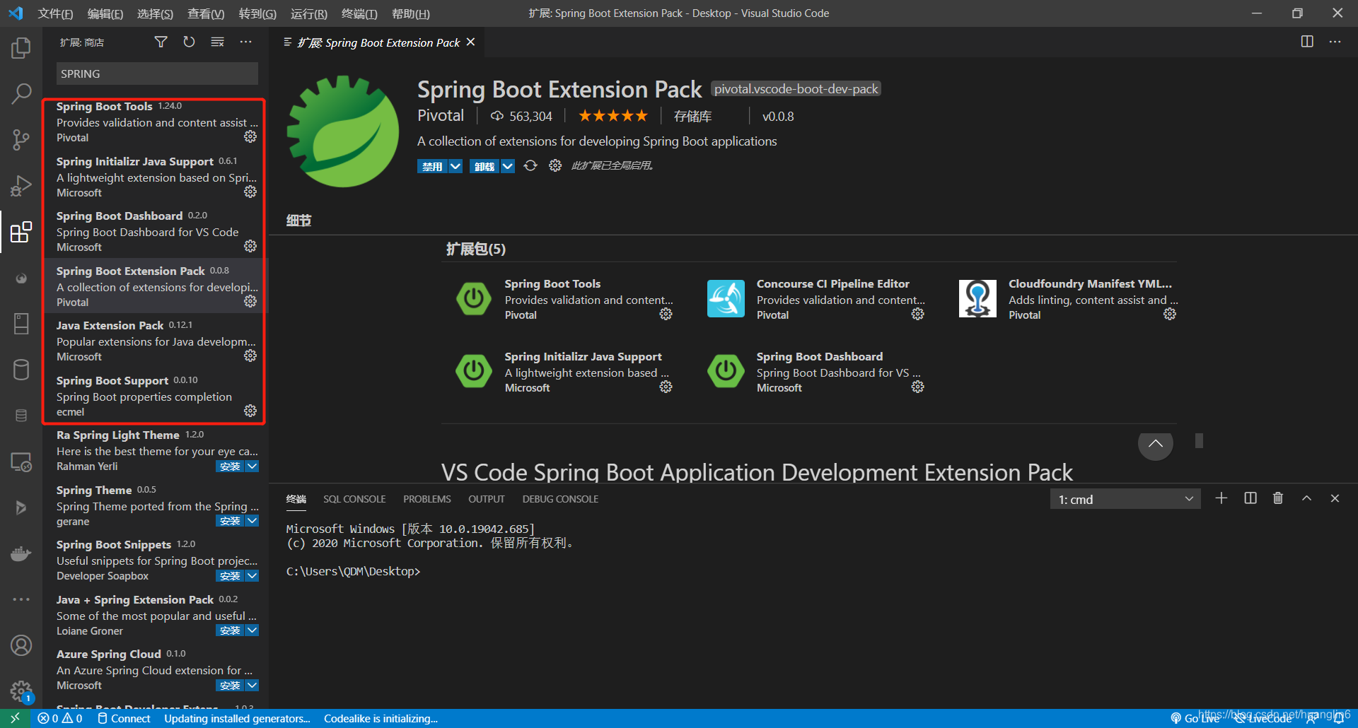Image resolution: width=1358 pixels, height=728 pixels.
Task: Open Cloudfoundry Manifest YML pack entry
Action: tap(1068, 299)
